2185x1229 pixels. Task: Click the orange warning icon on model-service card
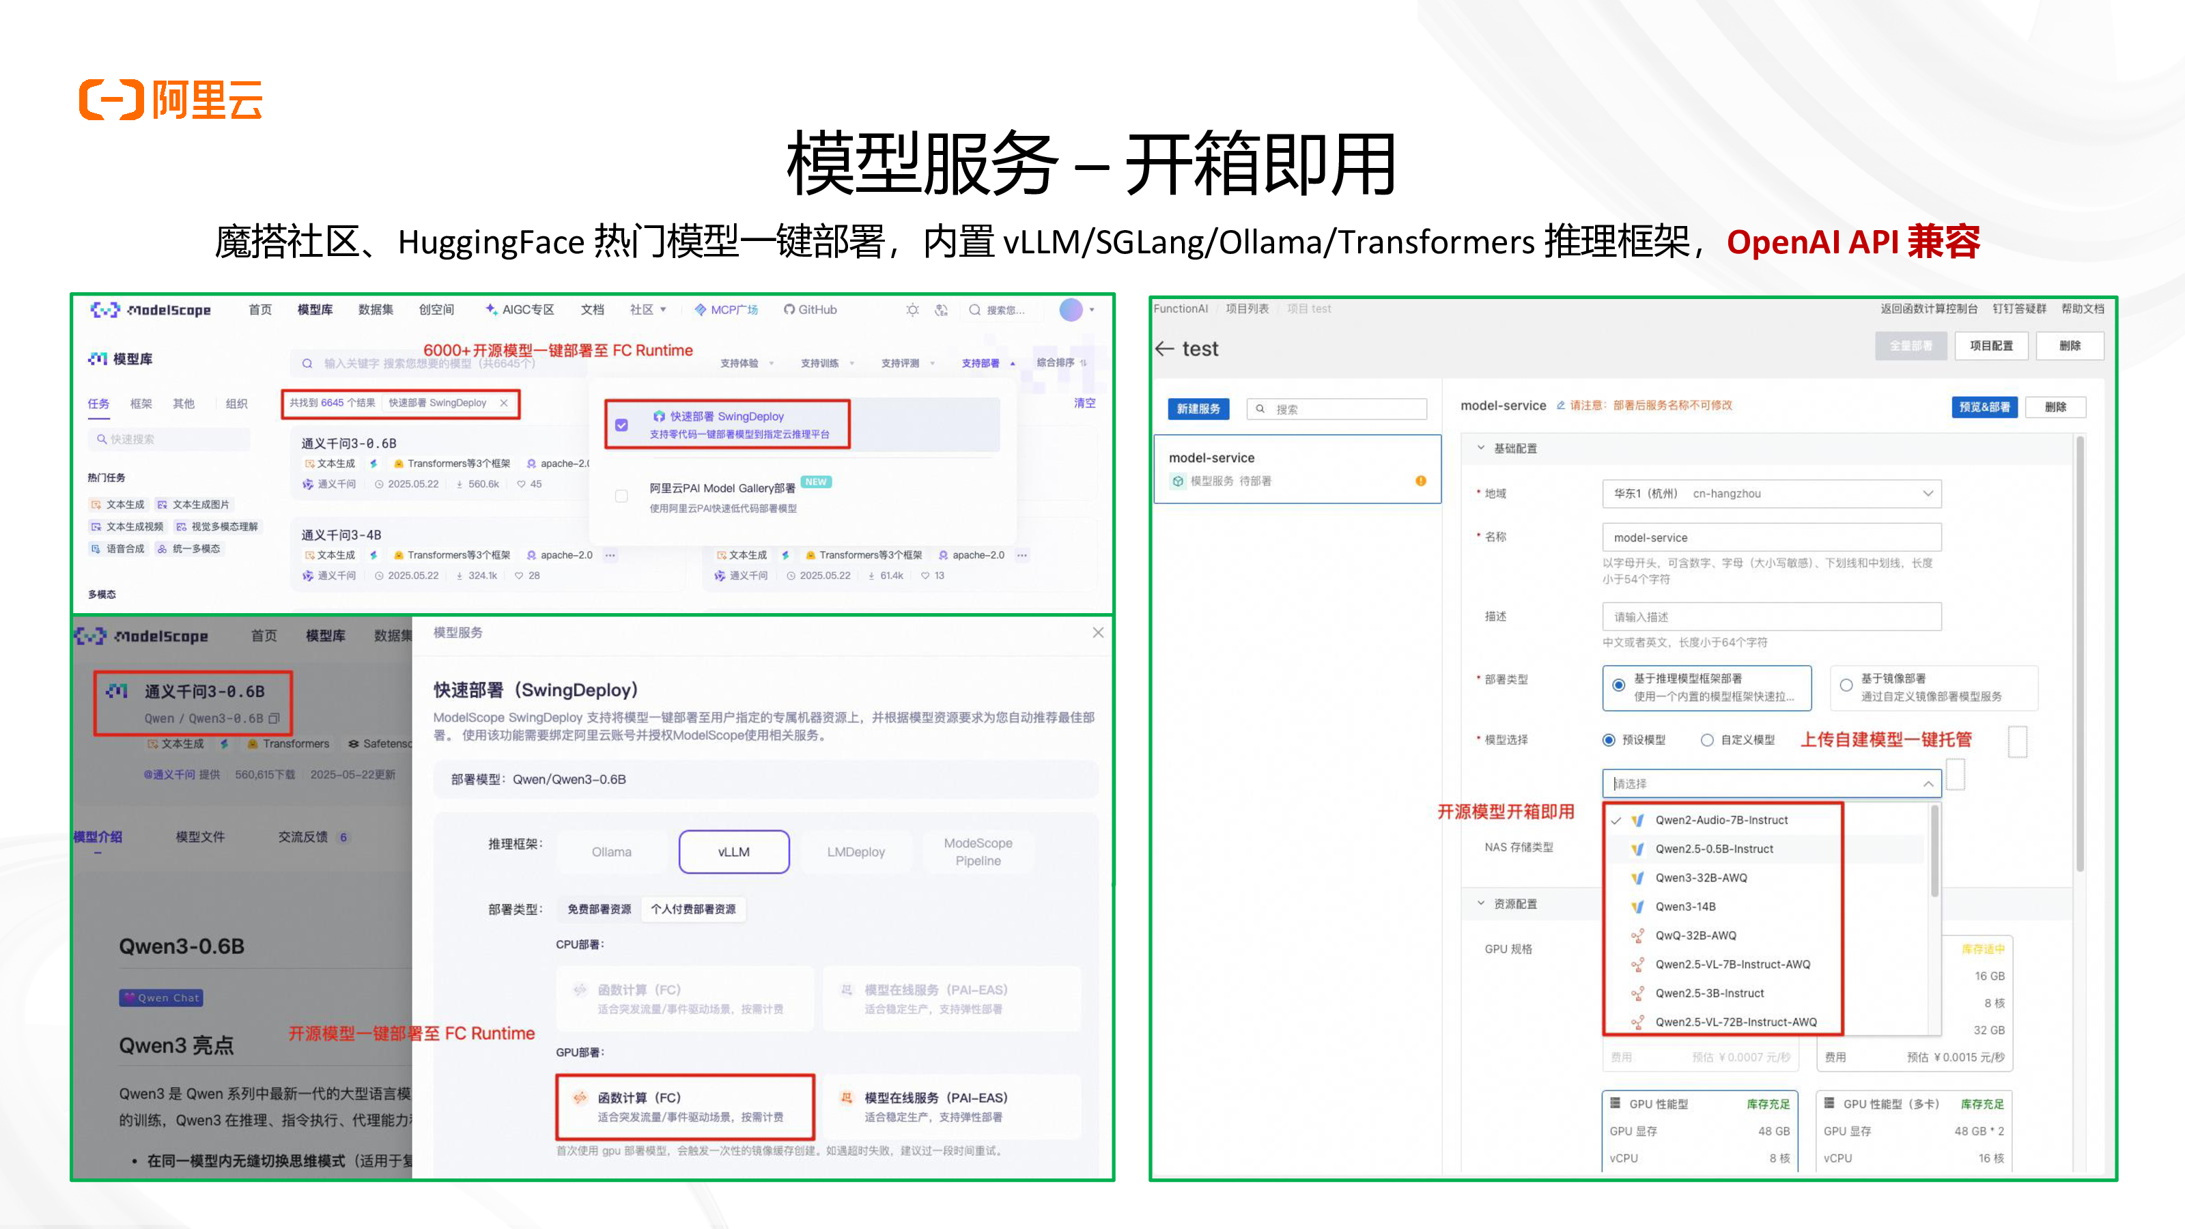[x=1421, y=481]
